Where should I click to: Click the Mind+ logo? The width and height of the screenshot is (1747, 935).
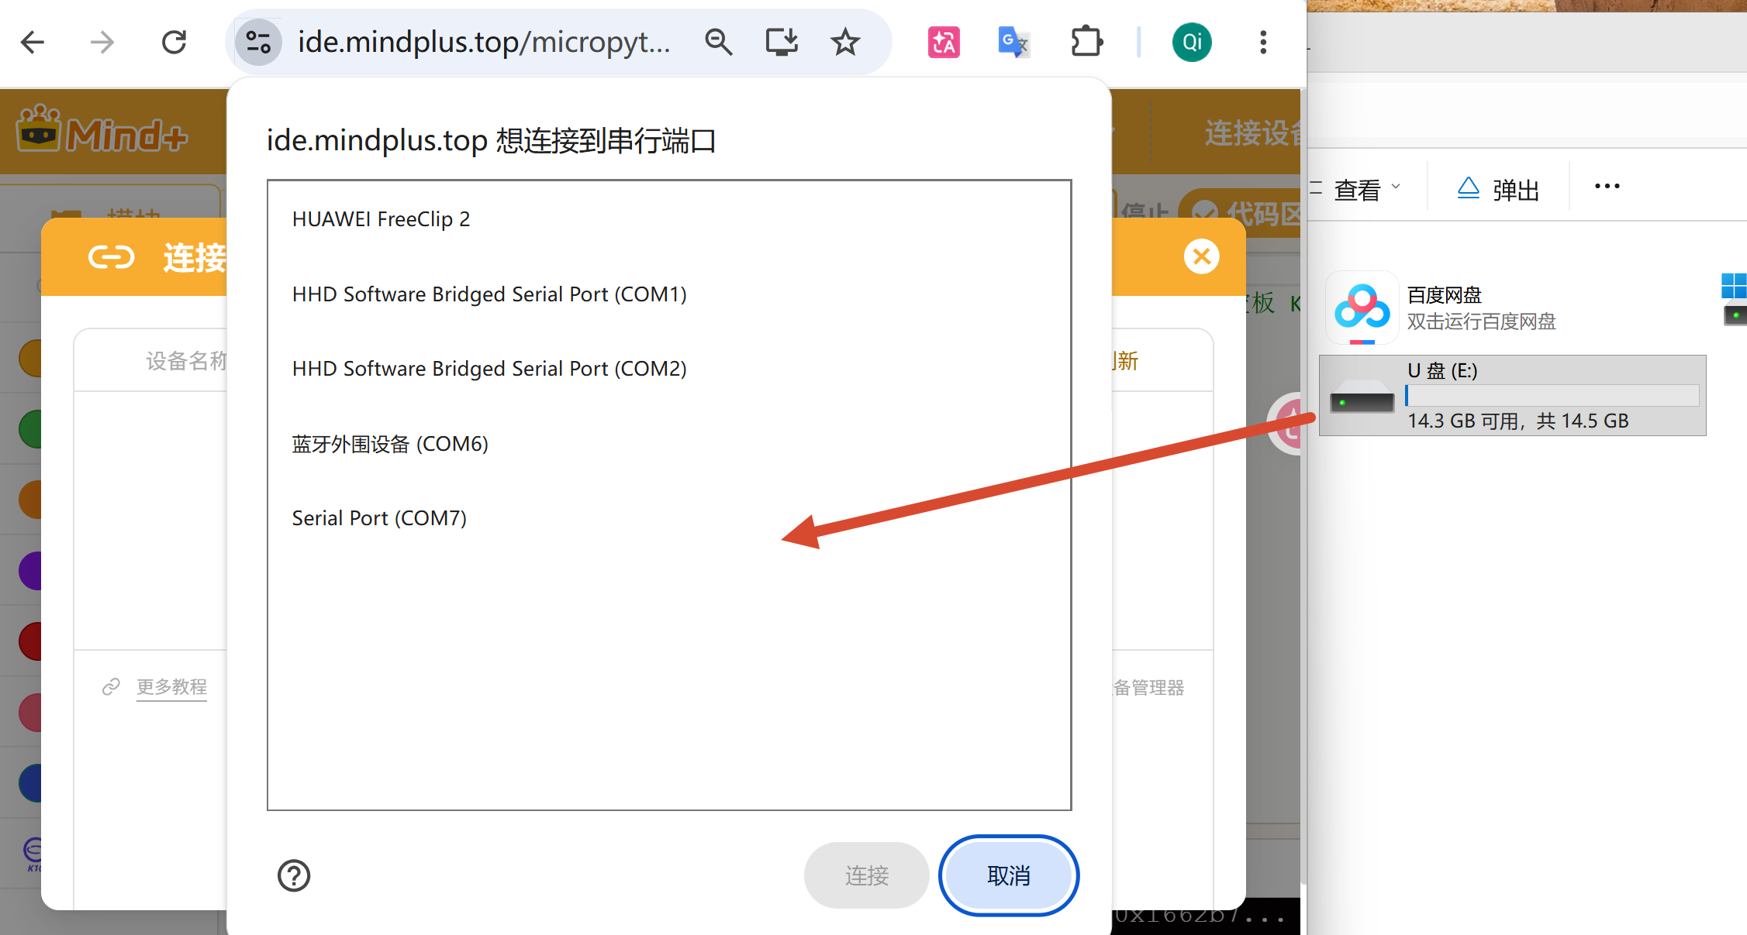pyautogui.click(x=102, y=129)
